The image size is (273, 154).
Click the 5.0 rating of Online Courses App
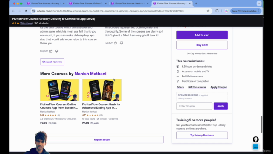click(x=42, y=115)
